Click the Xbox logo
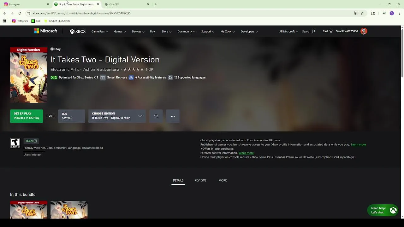 78,32
